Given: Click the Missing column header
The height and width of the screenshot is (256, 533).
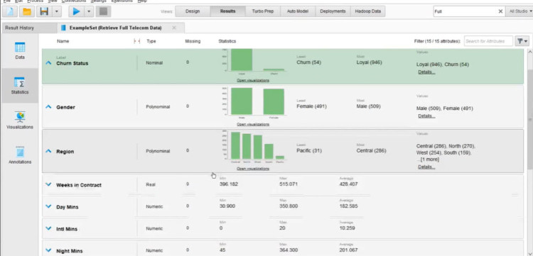Looking at the screenshot, I should tap(193, 41).
